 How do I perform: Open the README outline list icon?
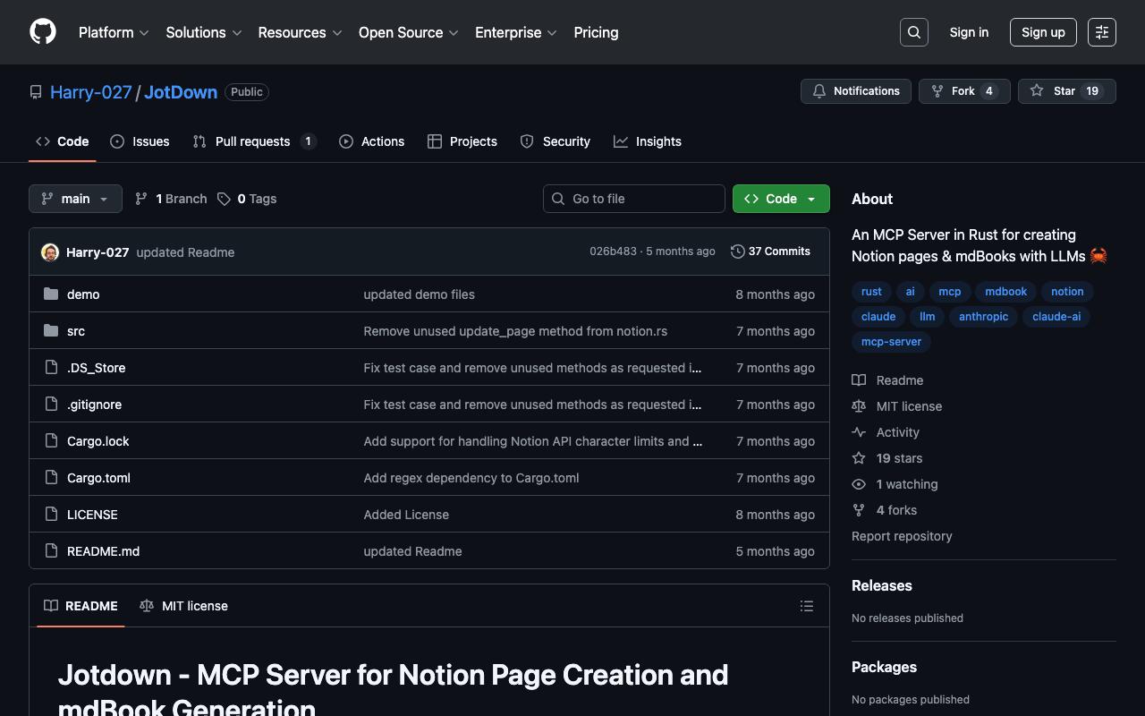[806, 606]
